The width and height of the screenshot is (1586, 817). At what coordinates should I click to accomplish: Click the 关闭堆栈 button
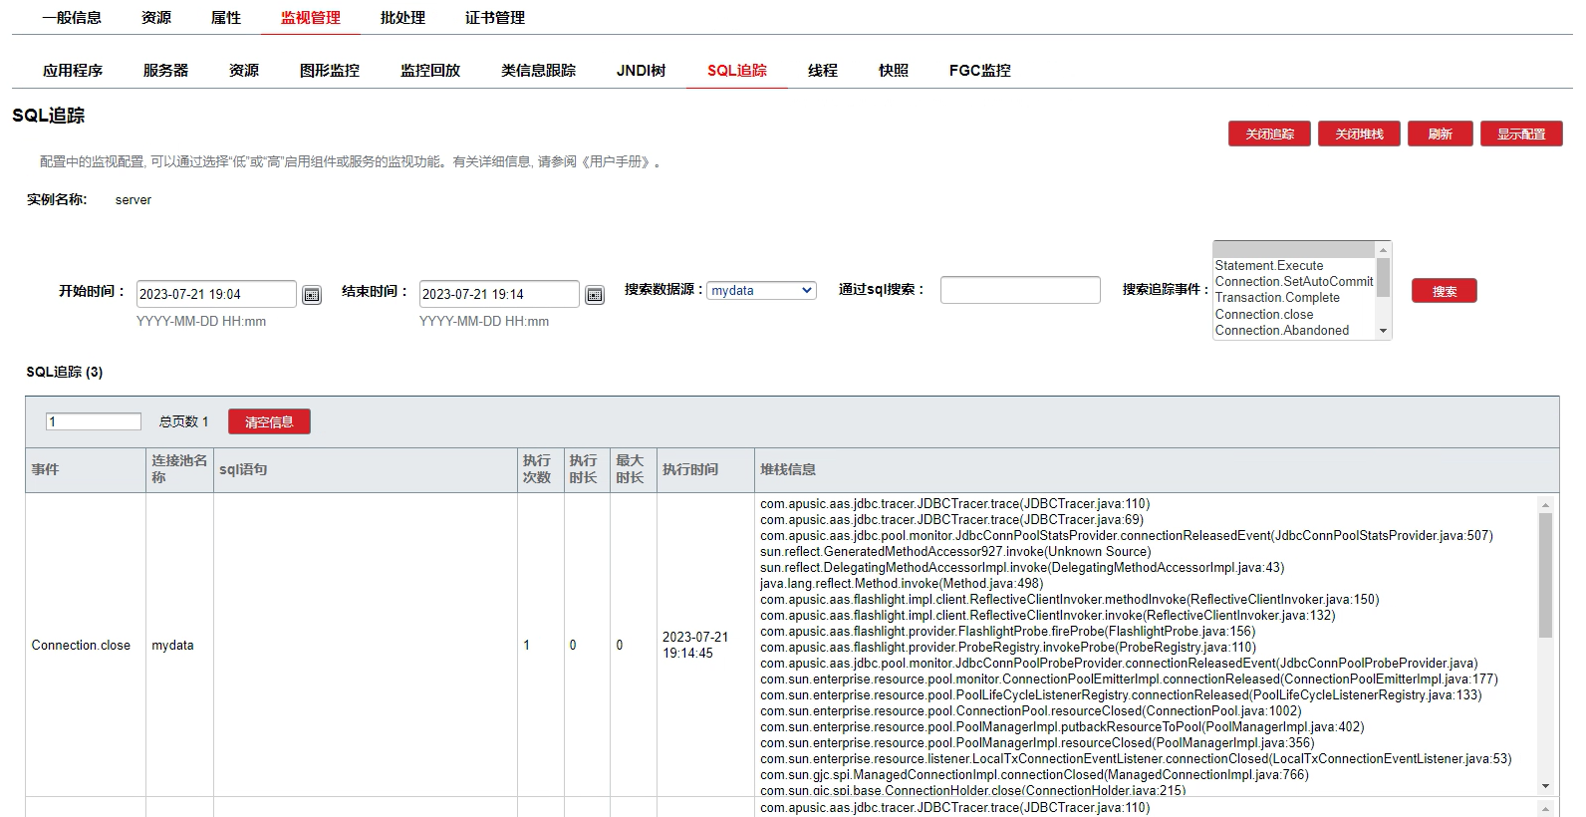tap(1359, 135)
